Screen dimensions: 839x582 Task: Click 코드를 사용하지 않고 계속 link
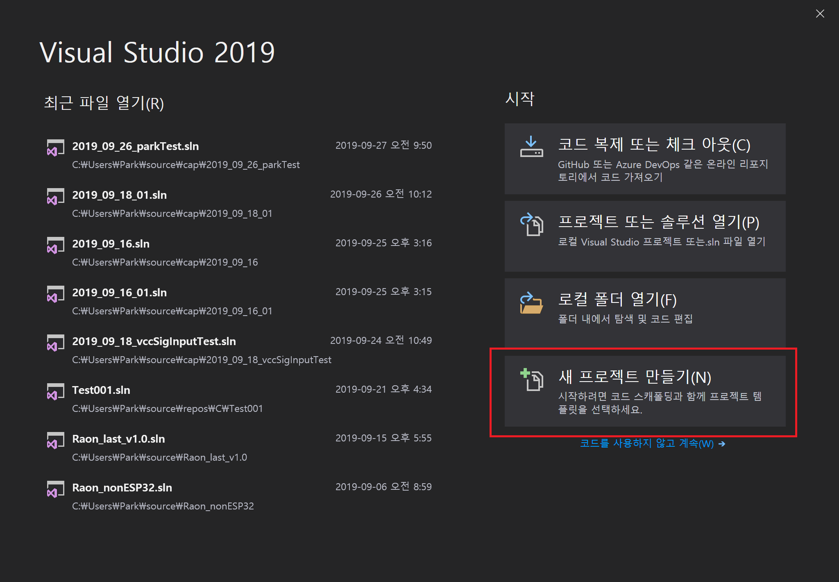point(646,443)
